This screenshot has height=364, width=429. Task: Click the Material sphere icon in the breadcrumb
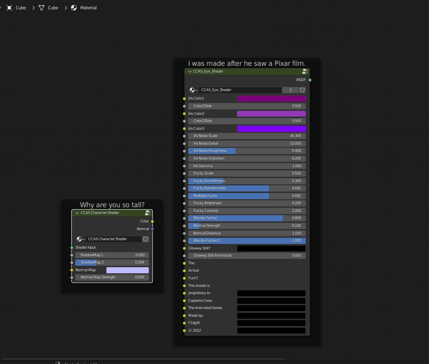[73, 7]
